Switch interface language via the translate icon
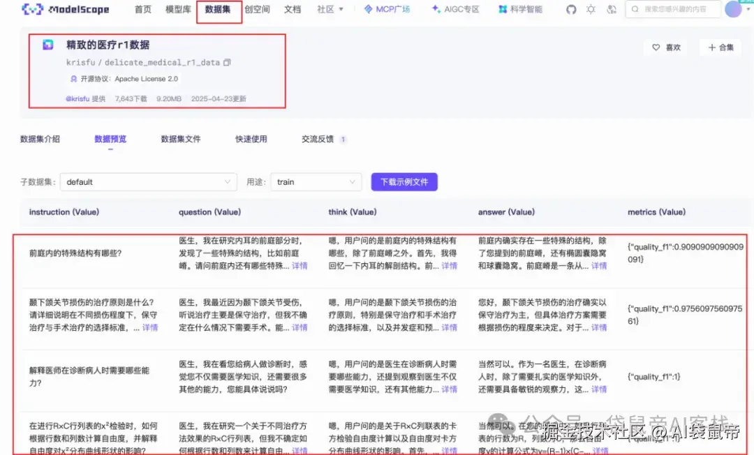754x455 pixels. pos(610,10)
